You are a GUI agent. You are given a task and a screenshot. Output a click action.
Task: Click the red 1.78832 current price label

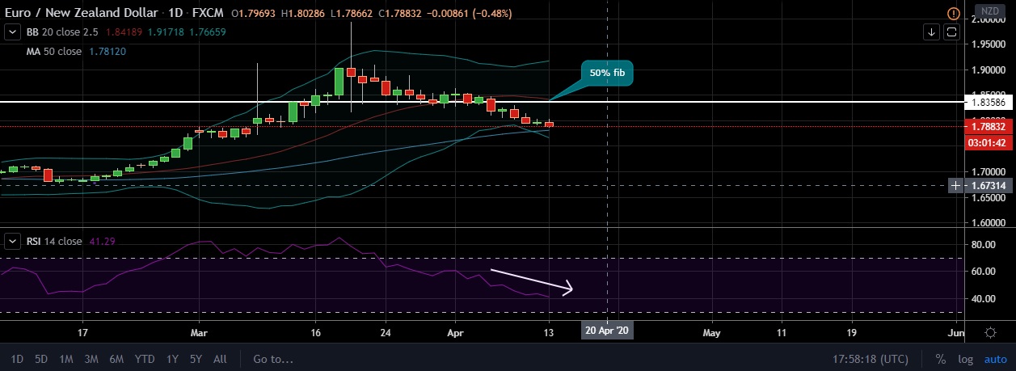point(987,126)
